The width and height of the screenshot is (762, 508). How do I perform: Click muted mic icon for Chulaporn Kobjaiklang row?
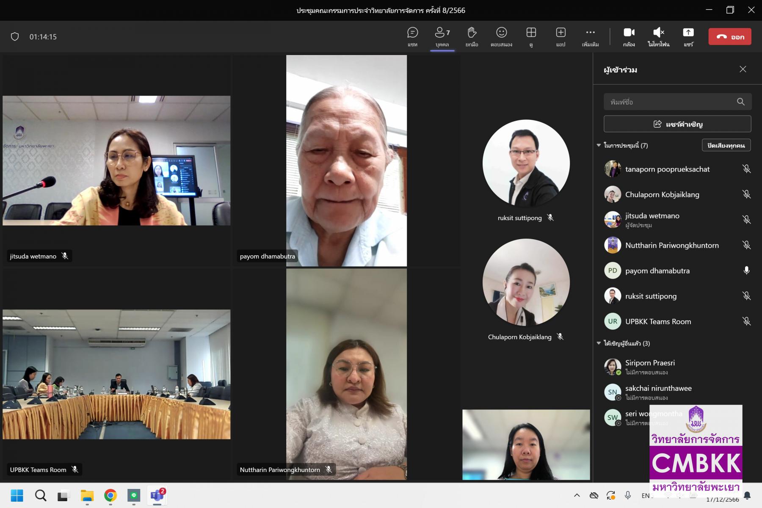point(746,194)
